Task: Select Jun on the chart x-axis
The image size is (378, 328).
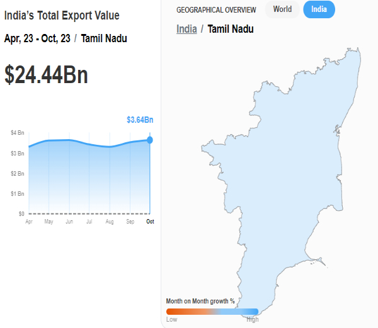Action: pyautogui.click(x=69, y=222)
